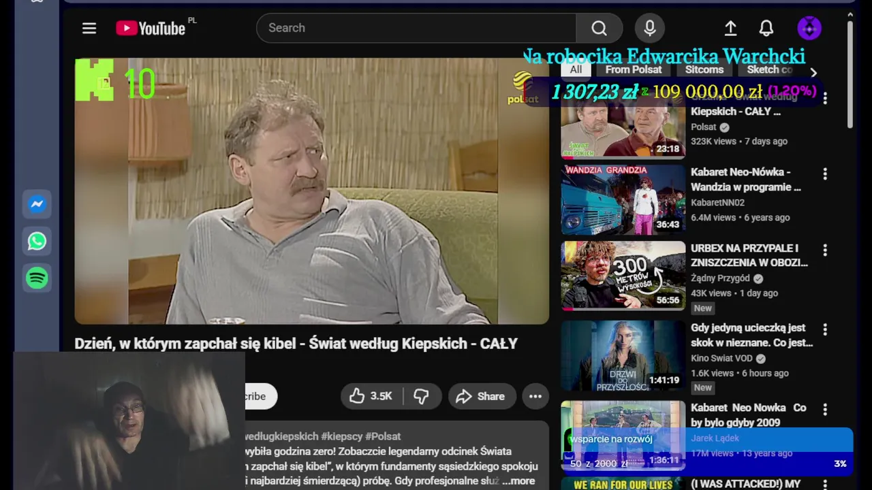Click the video title Dzień, w którym zapchał się kibel
The height and width of the screenshot is (490, 872).
click(296, 344)
